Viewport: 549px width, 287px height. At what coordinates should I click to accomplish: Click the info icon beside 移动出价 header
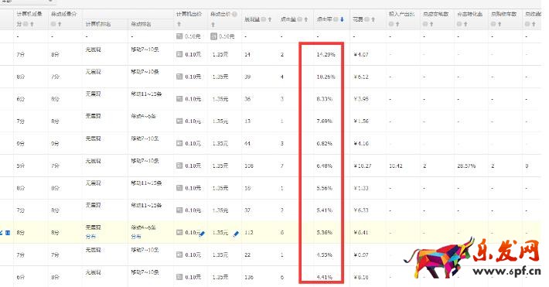(234, 14)
